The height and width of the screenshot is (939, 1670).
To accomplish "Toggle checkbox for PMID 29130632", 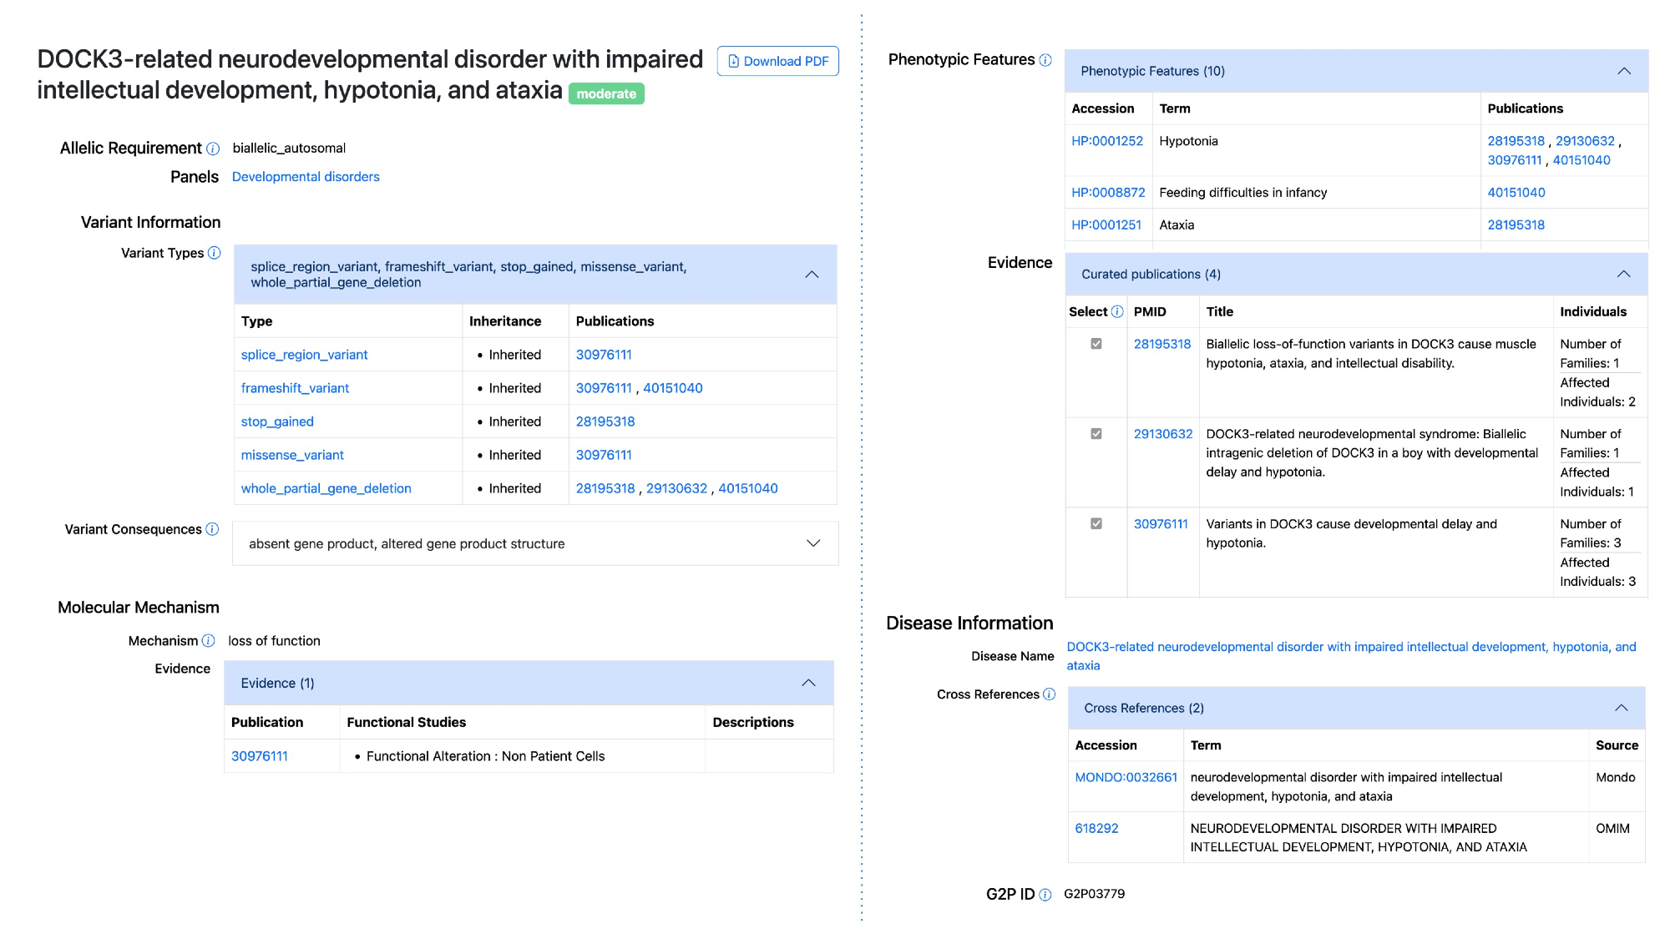I will point(1096,434).
